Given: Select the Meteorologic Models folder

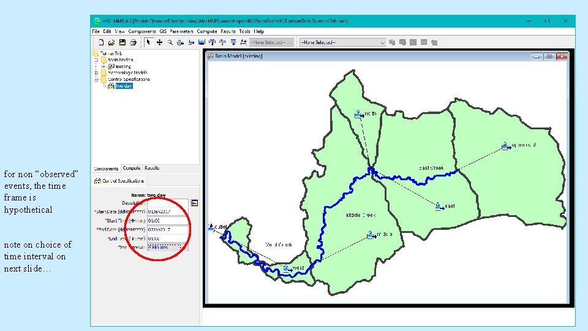Looking at the screenshot, I should coord(127,73).
